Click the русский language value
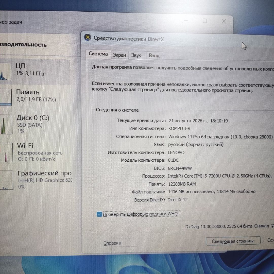This screenshot has width=274, height=274. tap(196, 145)
